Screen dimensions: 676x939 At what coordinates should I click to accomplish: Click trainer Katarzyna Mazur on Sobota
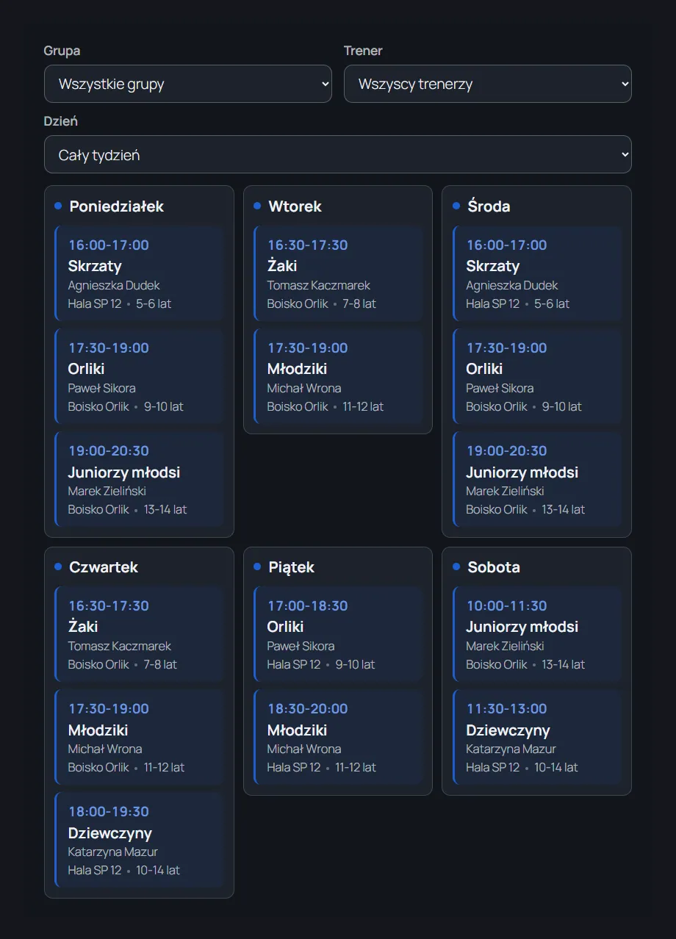point(511,749)
